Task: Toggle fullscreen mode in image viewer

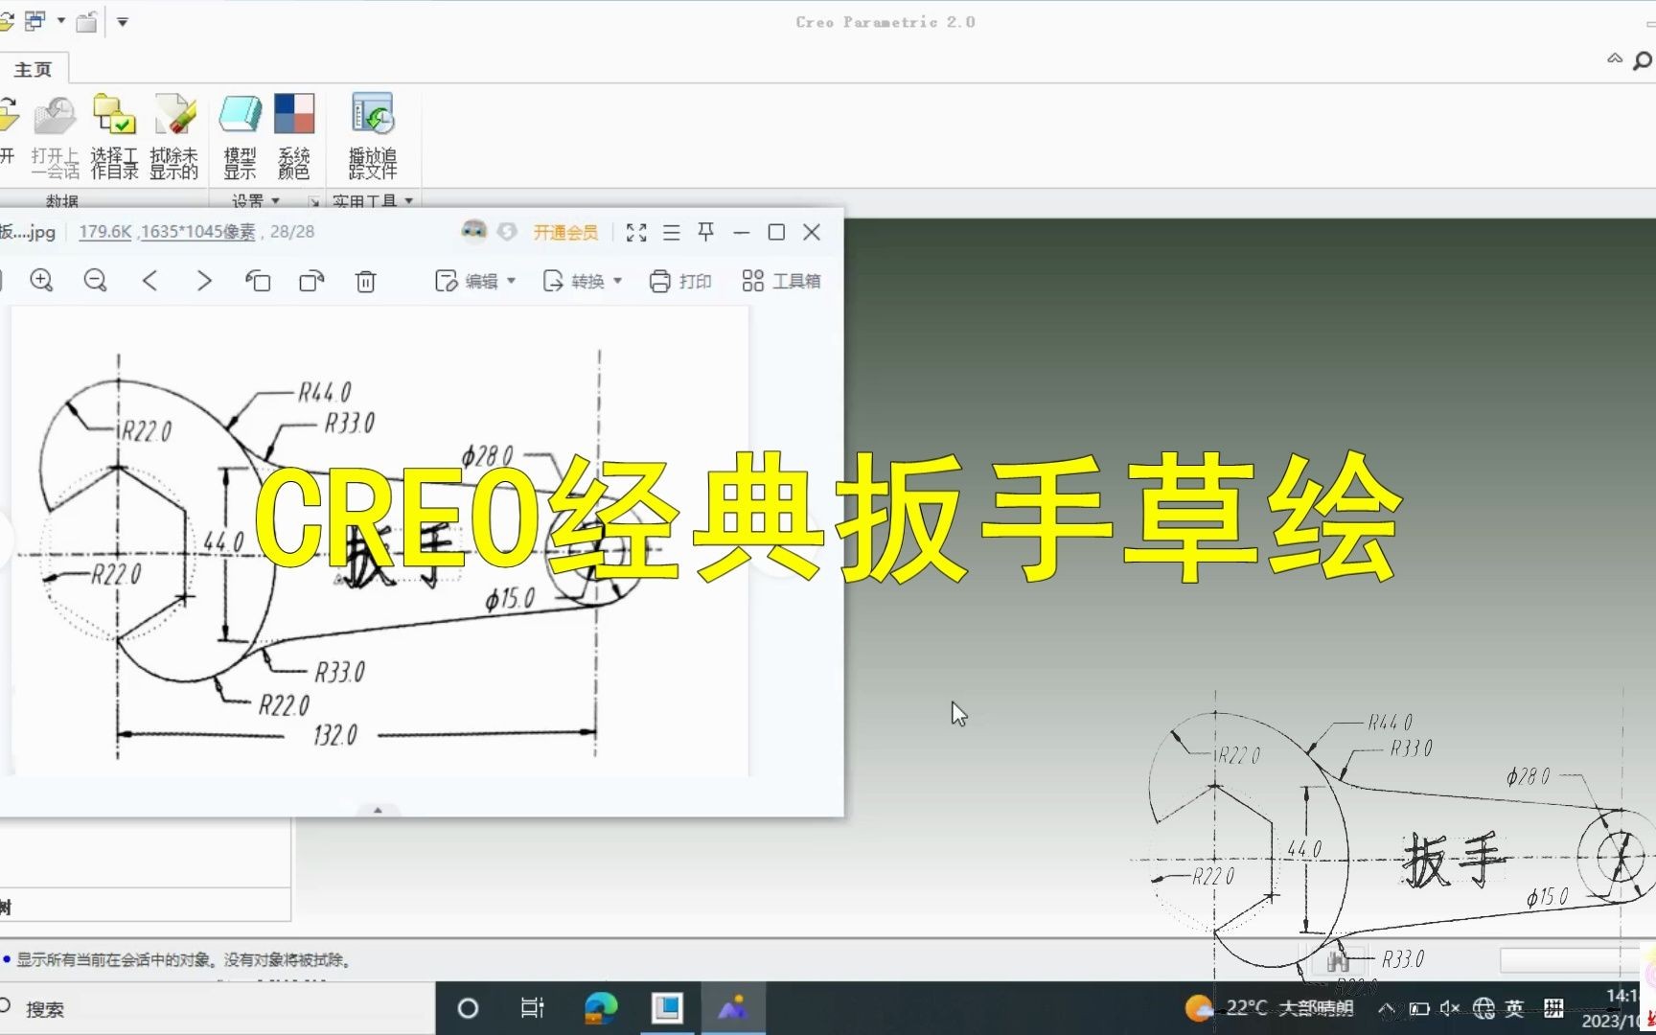Action: point(635,232)
